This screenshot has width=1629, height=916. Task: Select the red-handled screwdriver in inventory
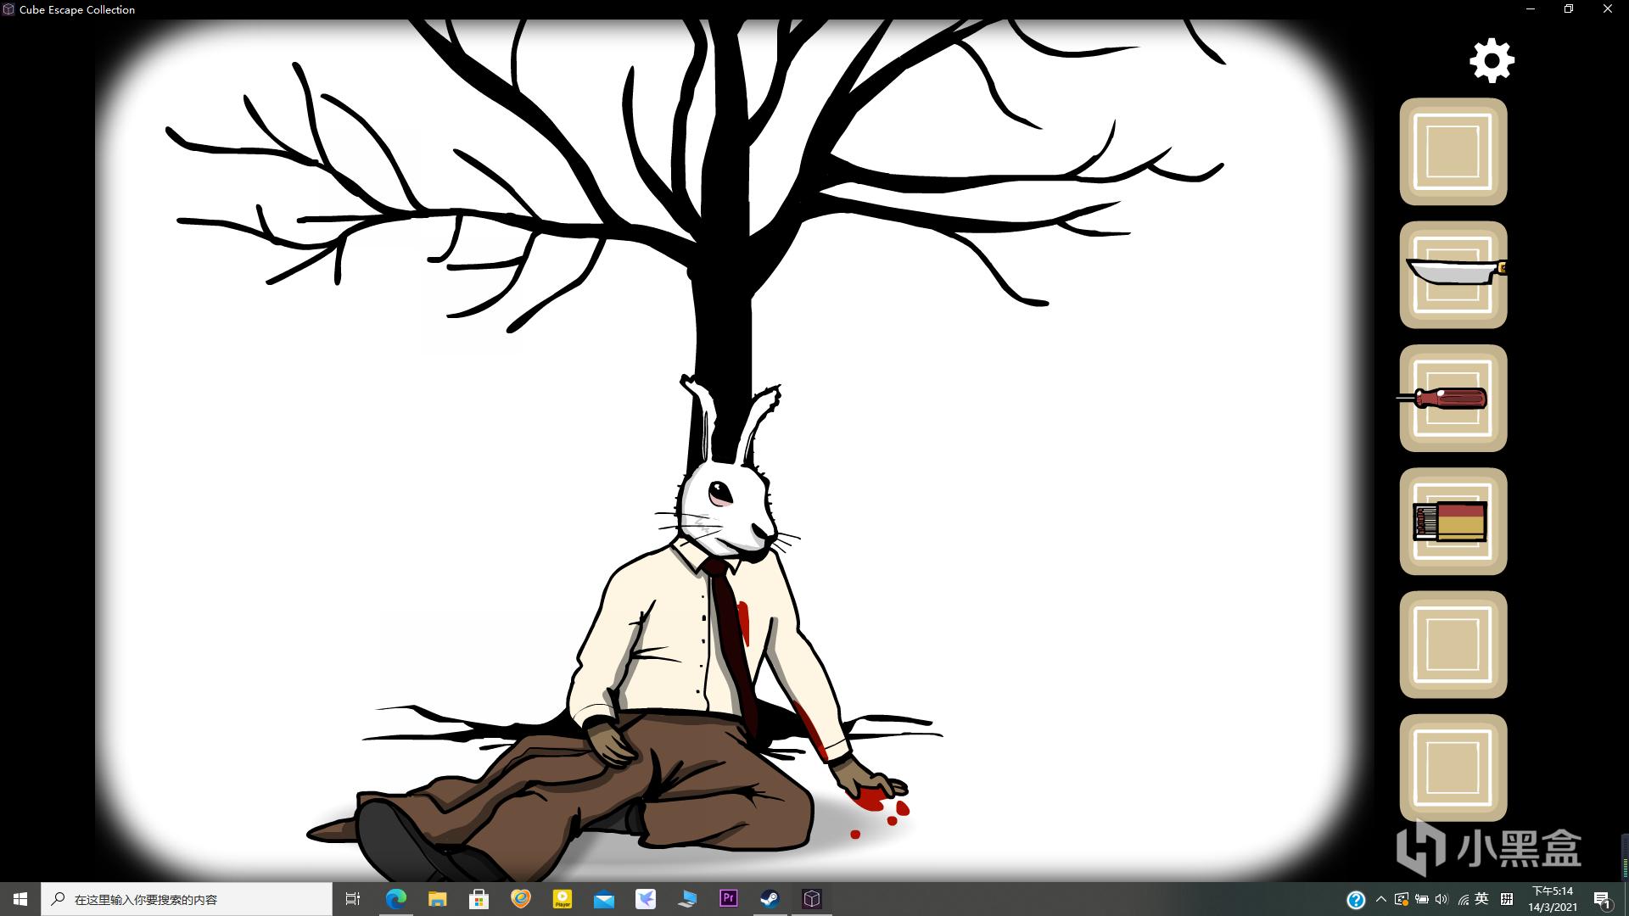1452,398
